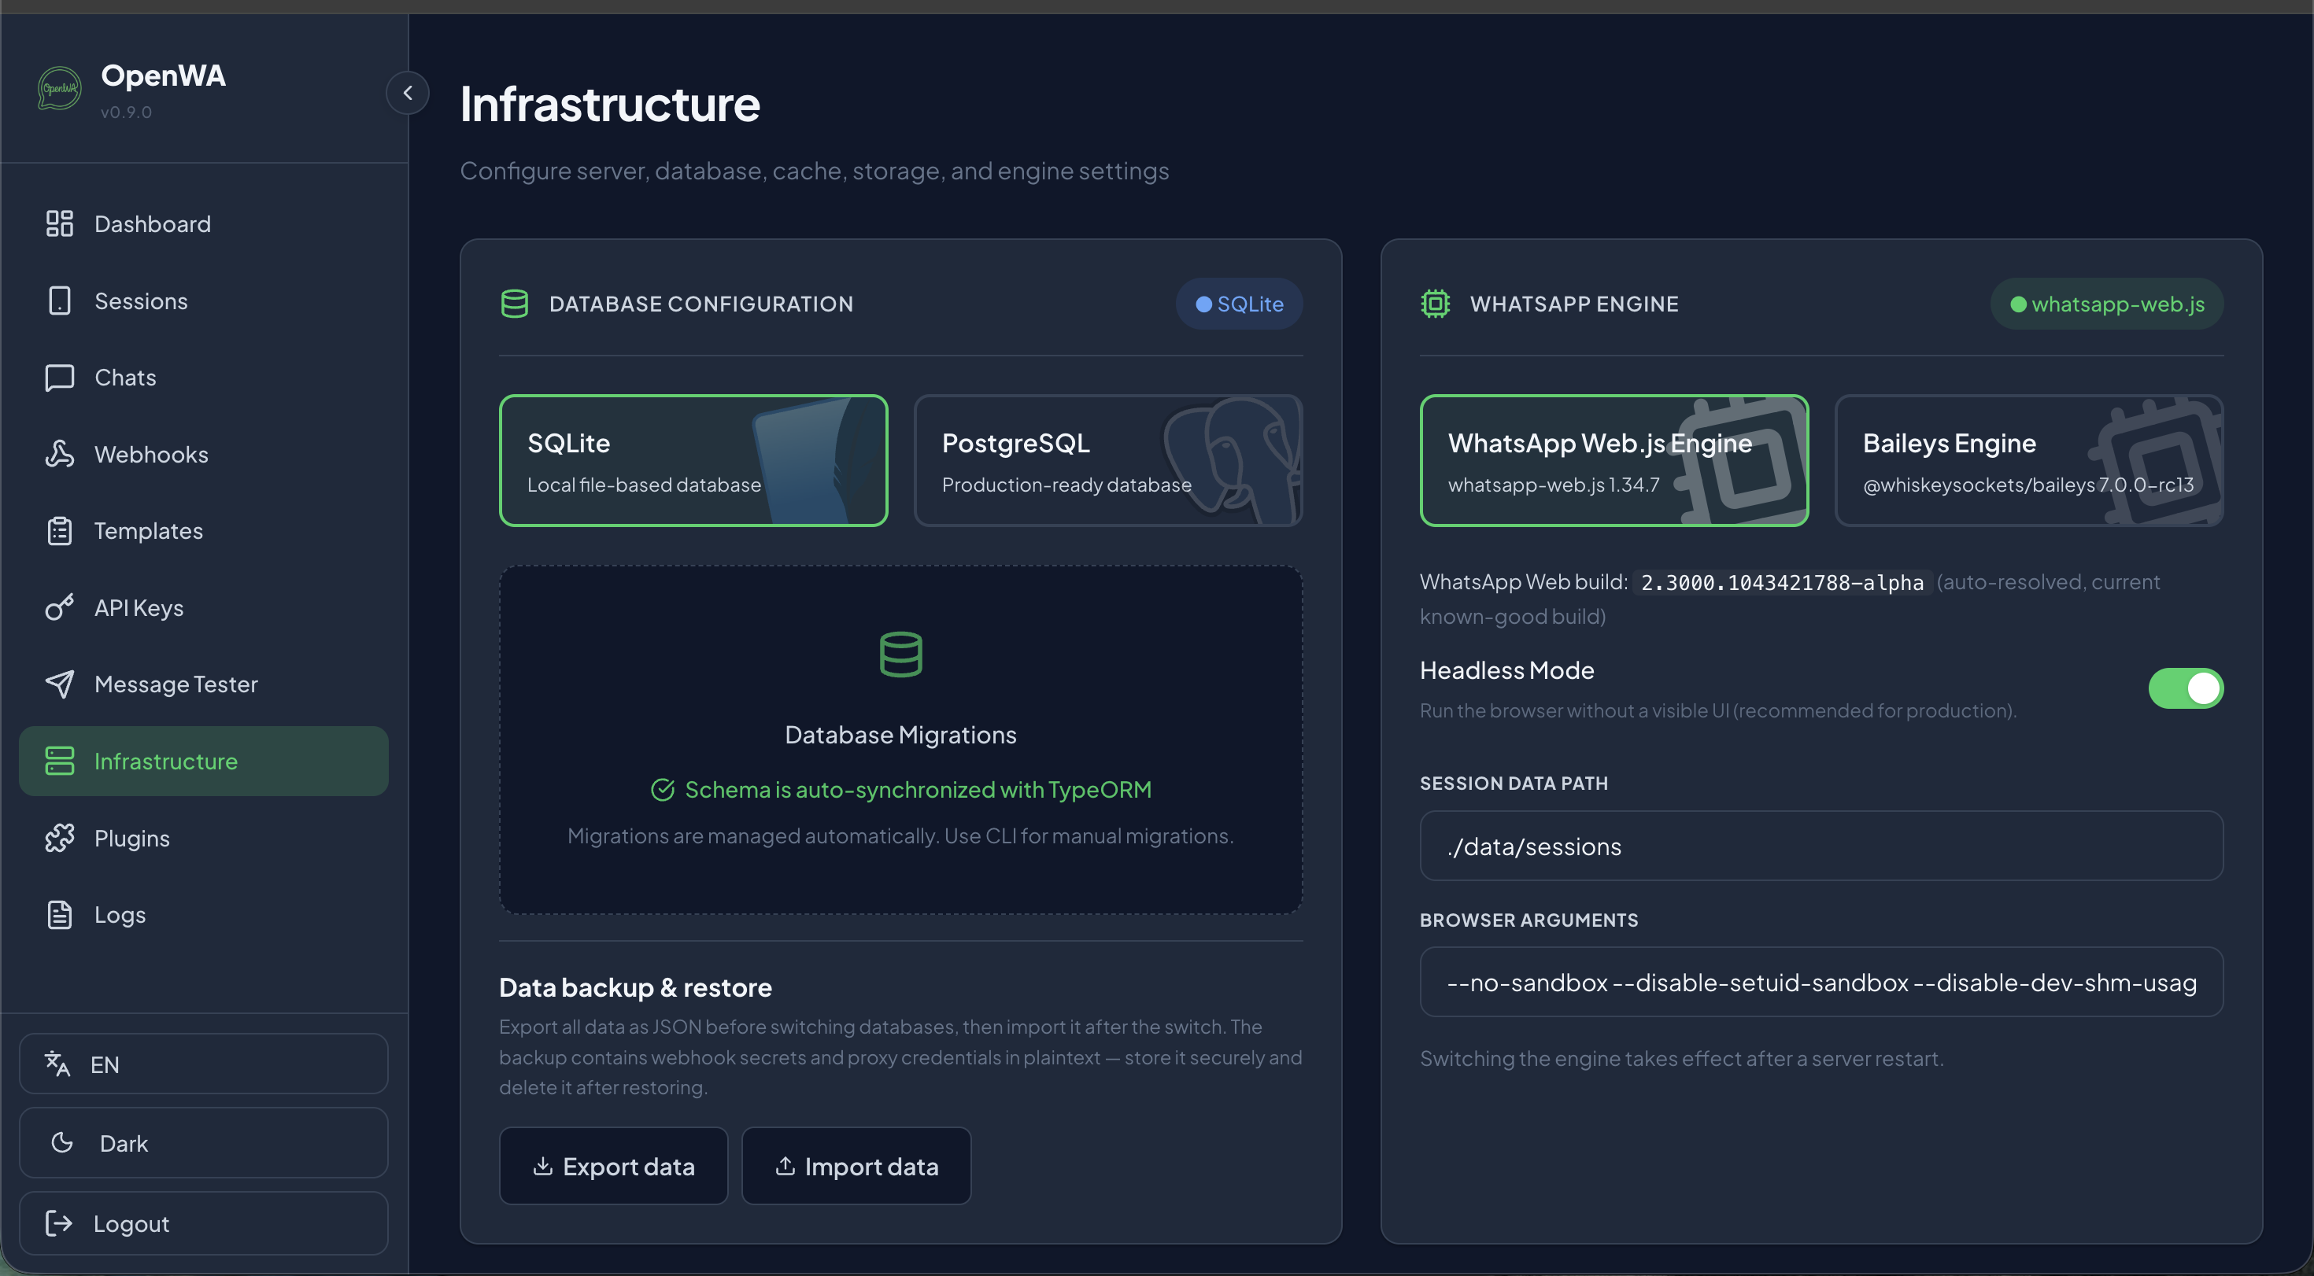Select the Baileys Engine card

pos(2029,461)
